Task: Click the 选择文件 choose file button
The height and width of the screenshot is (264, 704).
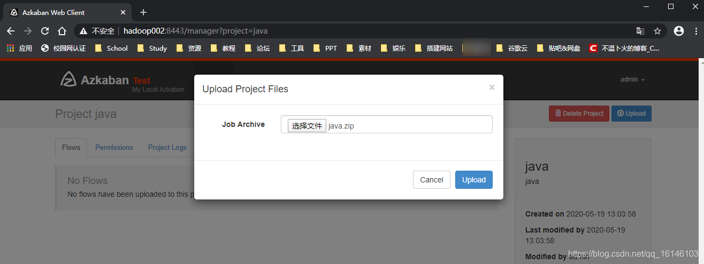Action: pos(307,126)
